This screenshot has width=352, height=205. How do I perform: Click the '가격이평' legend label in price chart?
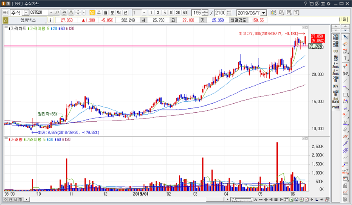[37, 29]
